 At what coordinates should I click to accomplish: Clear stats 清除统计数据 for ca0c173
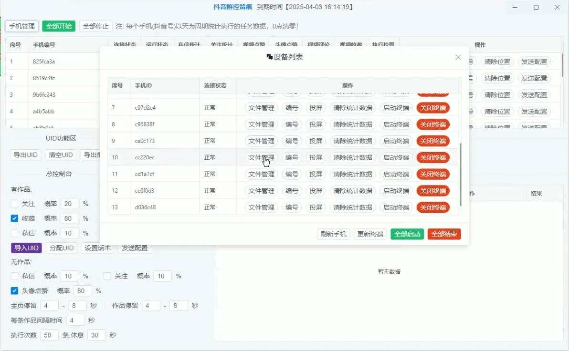pos(353,141)
